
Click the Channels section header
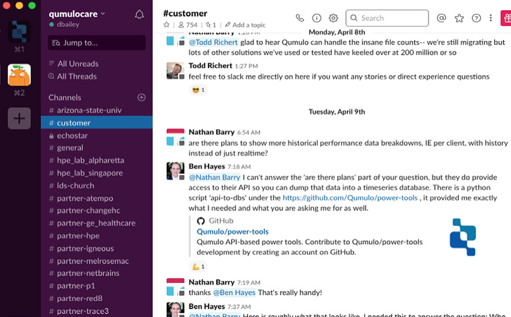coord(65,97)
